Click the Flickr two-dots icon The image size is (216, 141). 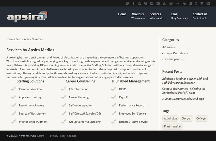(178, 3)
